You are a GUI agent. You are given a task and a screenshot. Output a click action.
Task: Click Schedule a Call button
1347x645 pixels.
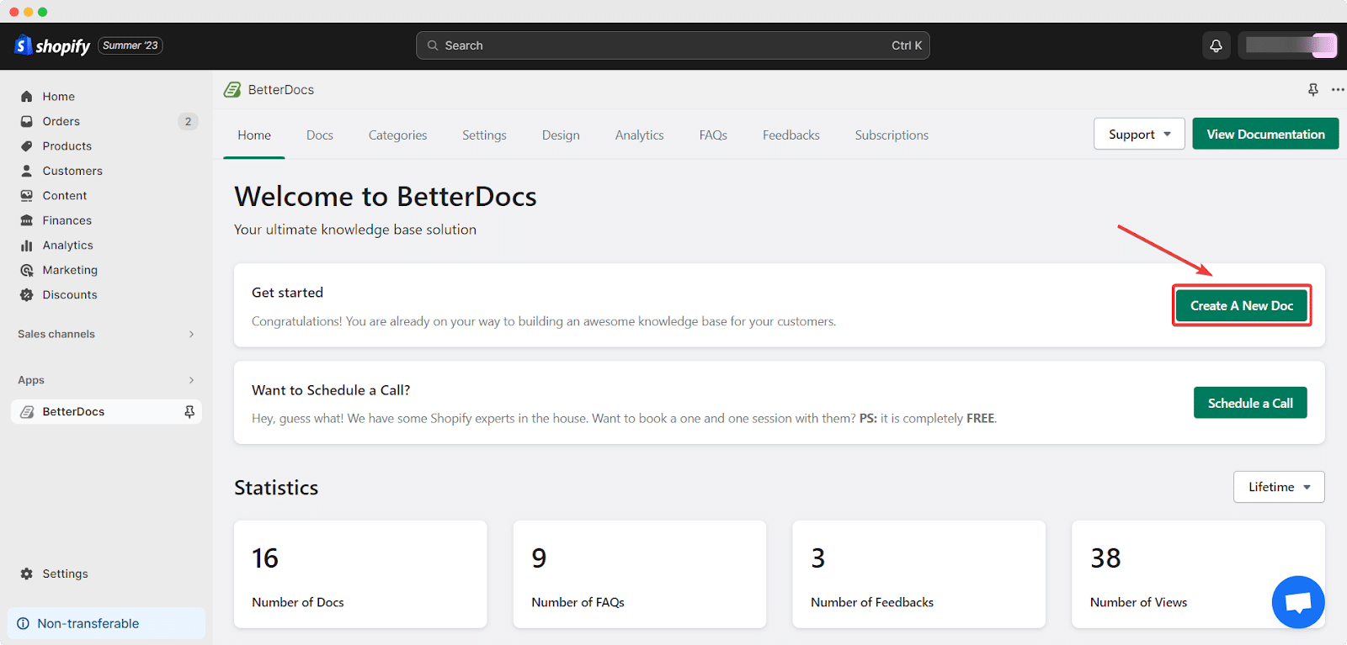coord(1250,403)
